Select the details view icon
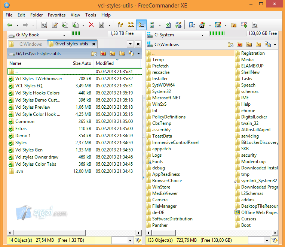The height and width of the screenshot is (247, 285). (x=141, y=25)
